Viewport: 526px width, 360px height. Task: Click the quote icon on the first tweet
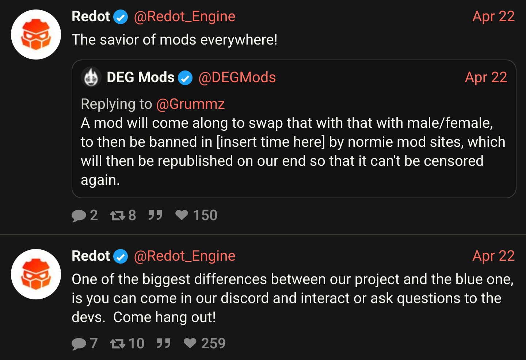click(x=155, y=215)
